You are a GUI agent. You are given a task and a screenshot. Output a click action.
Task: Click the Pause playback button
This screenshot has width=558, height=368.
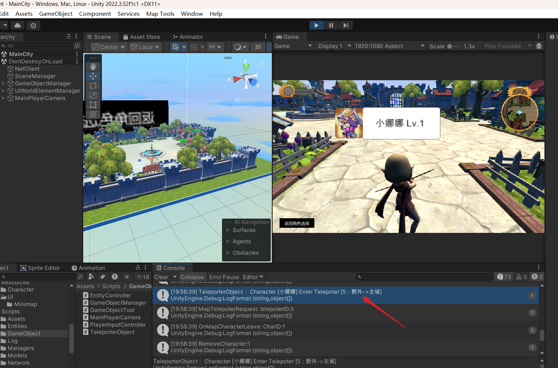(331, 25)
